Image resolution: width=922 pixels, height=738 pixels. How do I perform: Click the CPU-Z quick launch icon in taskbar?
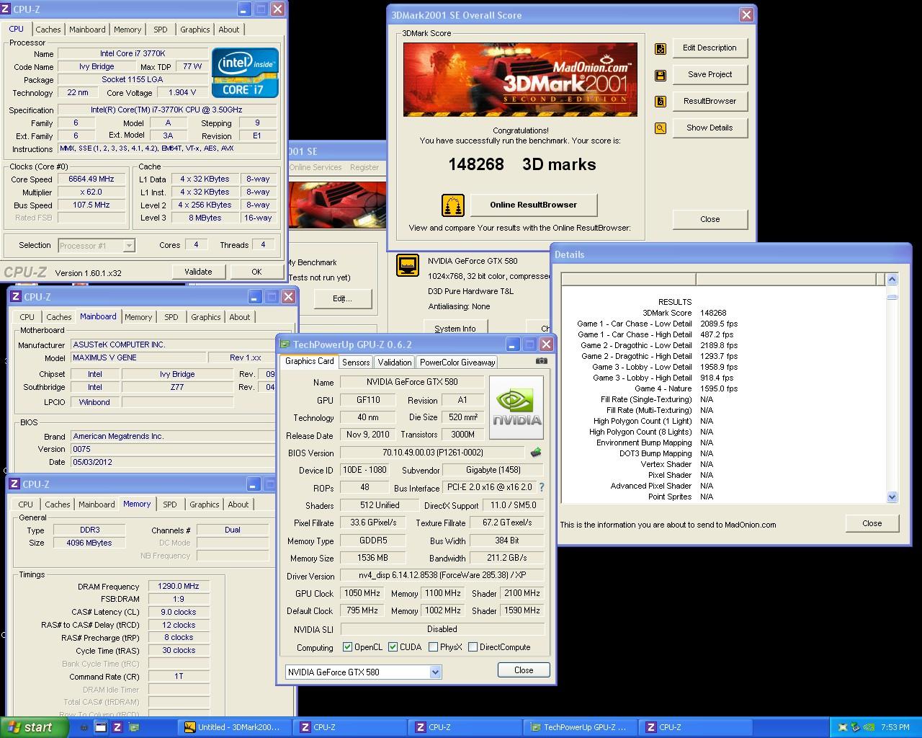point(117,727)
